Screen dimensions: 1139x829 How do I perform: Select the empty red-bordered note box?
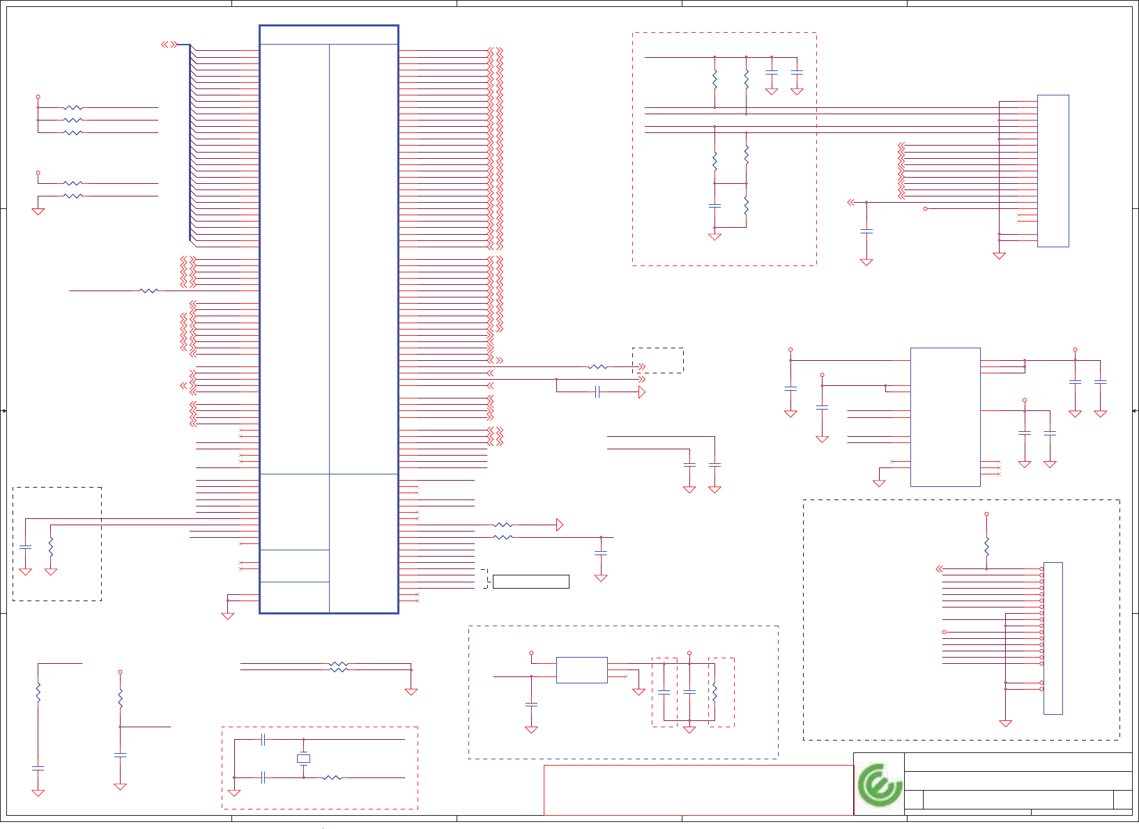tap(698, 790)
